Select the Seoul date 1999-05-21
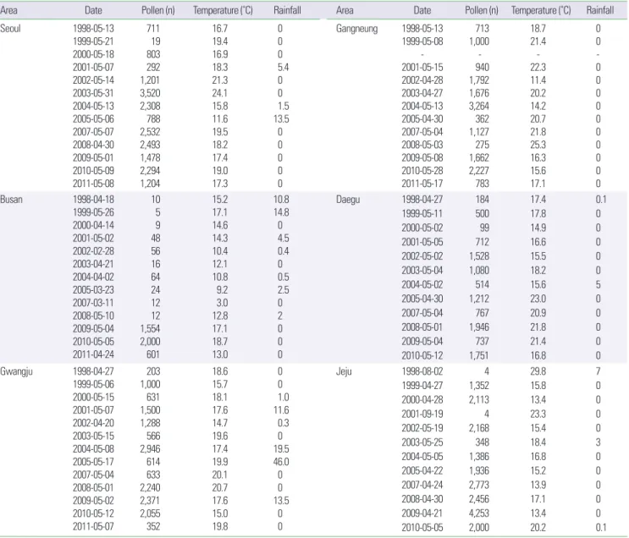The height and width of the screenshot is (538, 629). (93, 41)
